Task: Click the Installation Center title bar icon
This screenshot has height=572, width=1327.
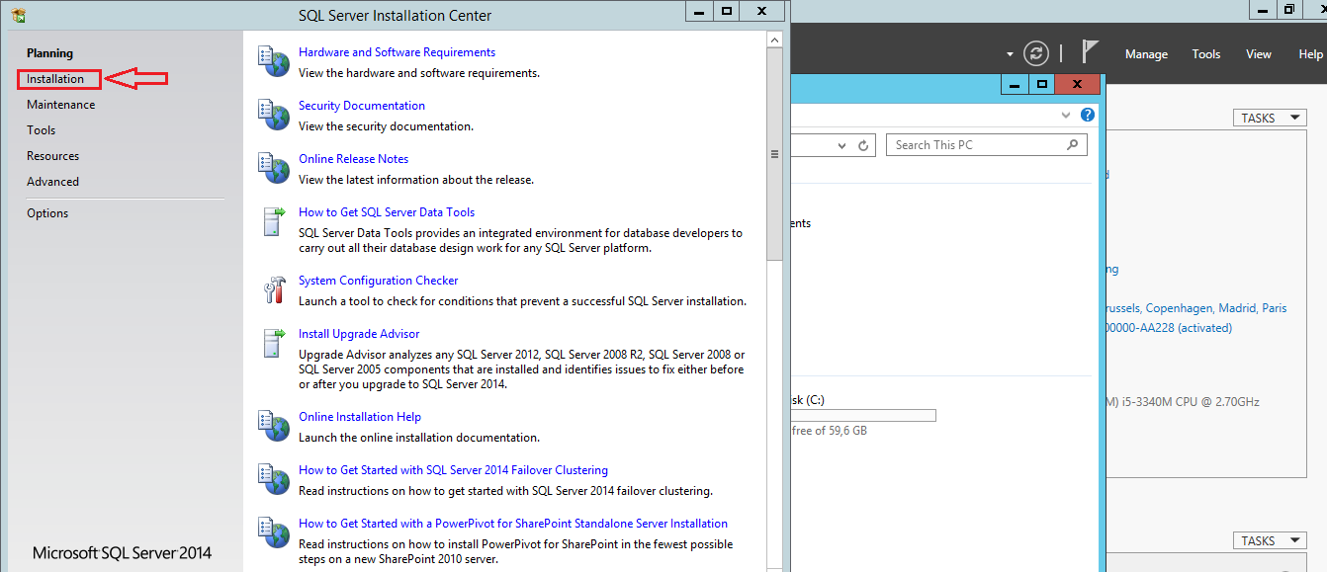Action: (x=18, y=15)
